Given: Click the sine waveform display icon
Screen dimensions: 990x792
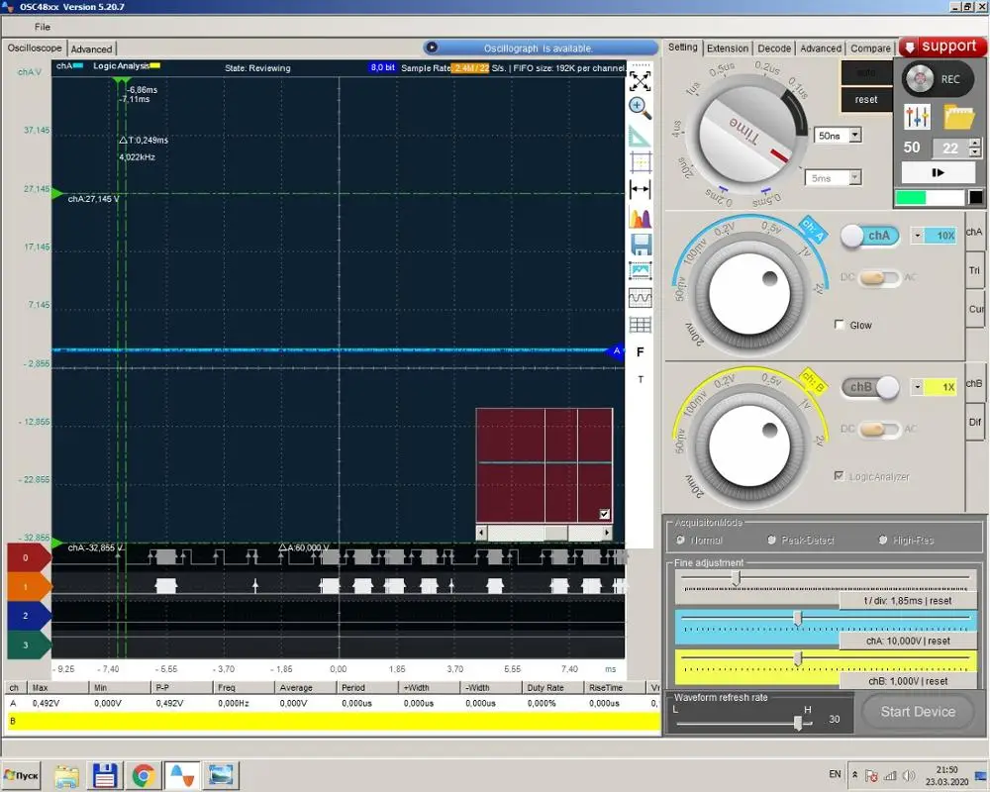Looking at the screenshot, I should pyautogui.click(x=640, y=297).
